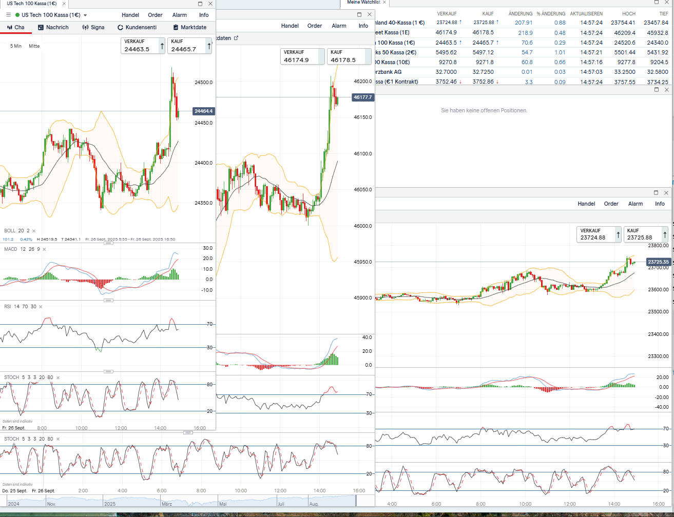
Task: Switch to the Signa tab
Action: 93,27
